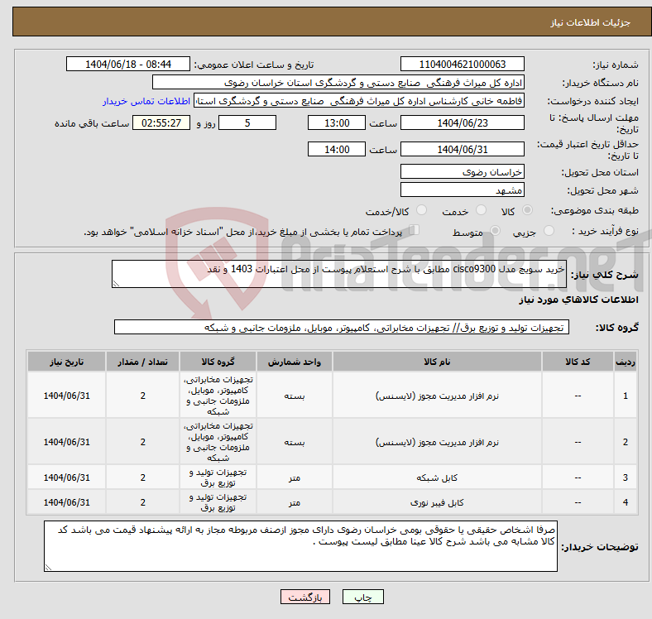The height and width of the screenshot is (619, 652).
Task: Click the واحد شمارش column header
Action: [x=295, y=362]
